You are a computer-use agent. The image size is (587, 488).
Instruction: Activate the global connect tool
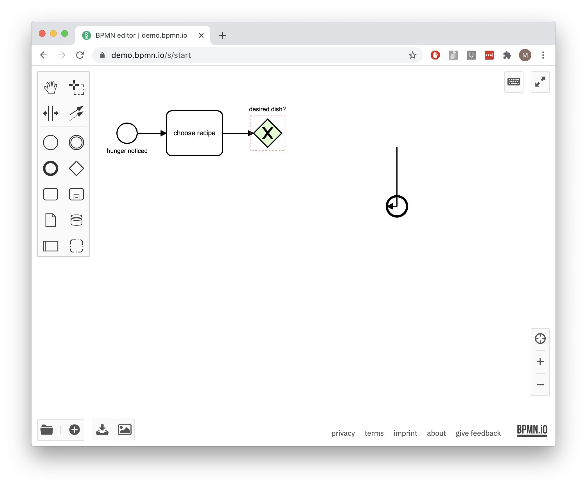pos(76,113)
